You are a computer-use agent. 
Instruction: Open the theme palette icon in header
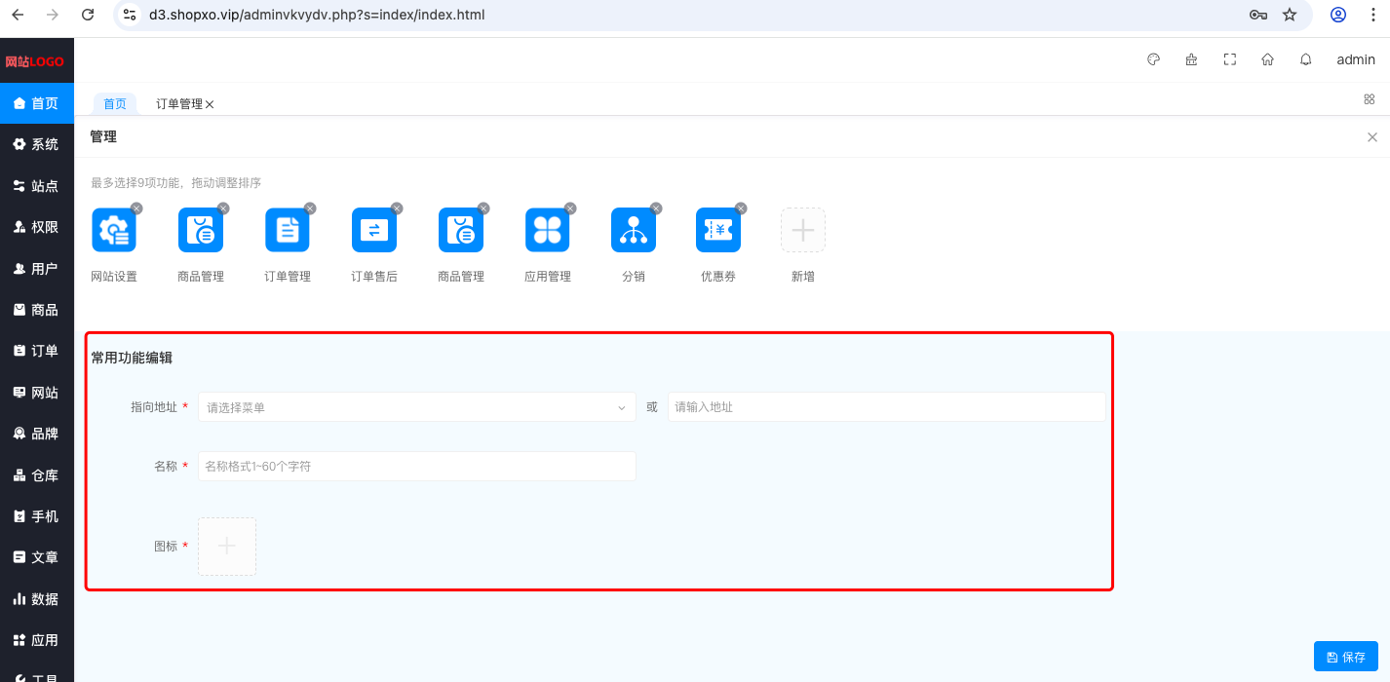[1153, 59]
